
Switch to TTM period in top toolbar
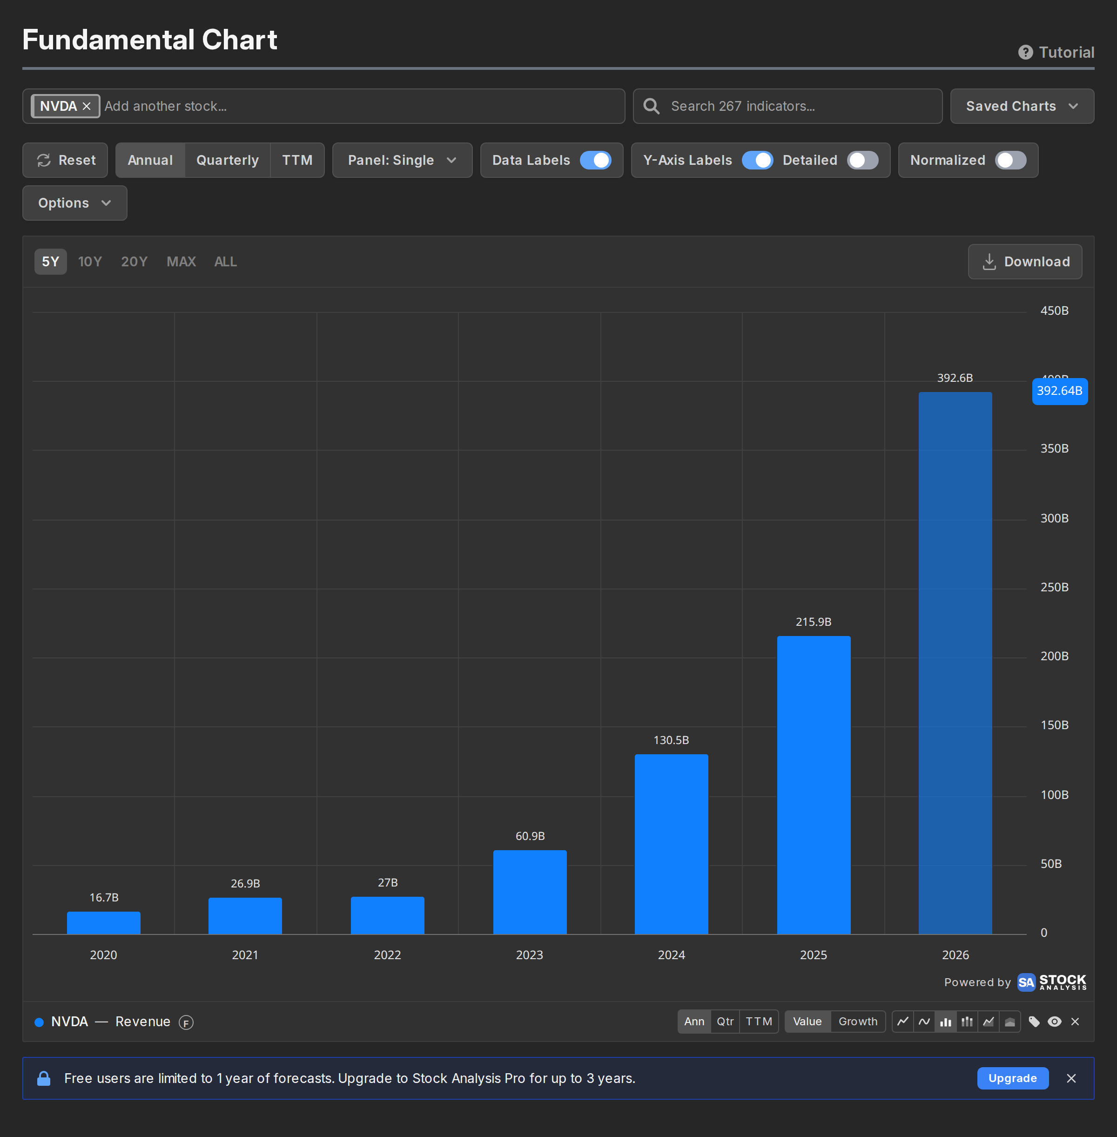(297, 160)
